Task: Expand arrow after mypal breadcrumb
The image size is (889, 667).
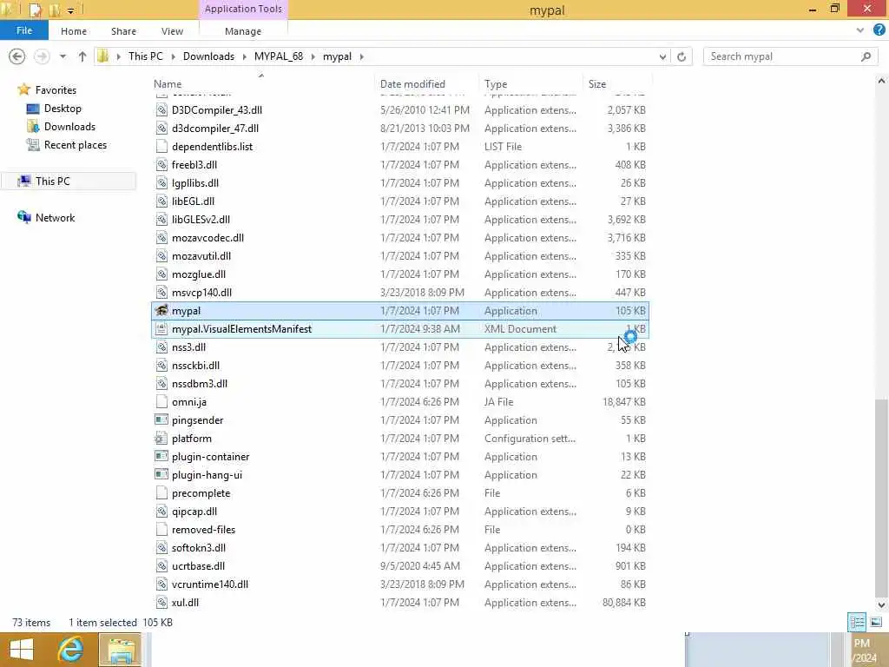Action: (x=361, y=56)
